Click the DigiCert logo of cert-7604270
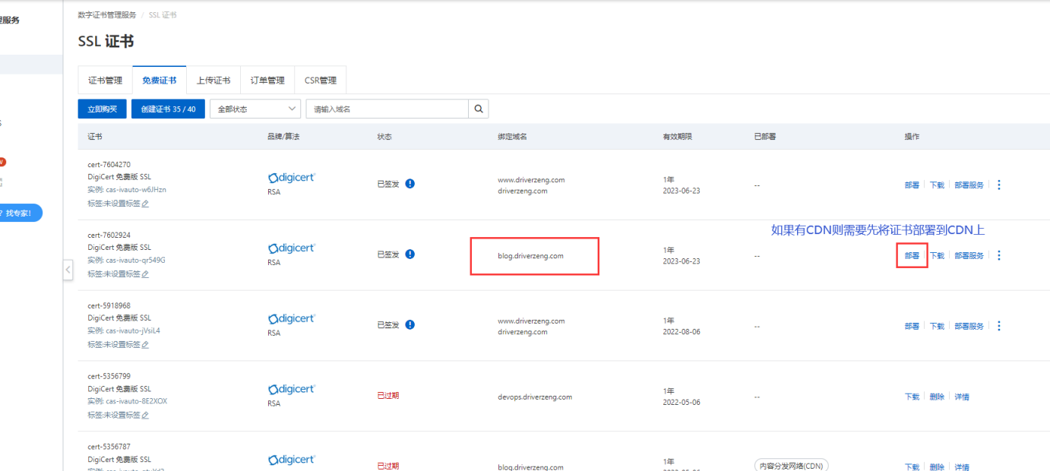 click(291, 178)
